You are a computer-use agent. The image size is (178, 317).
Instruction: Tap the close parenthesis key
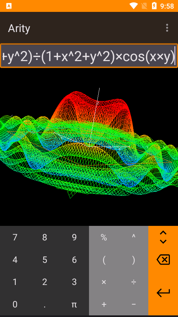coord(133,260)
